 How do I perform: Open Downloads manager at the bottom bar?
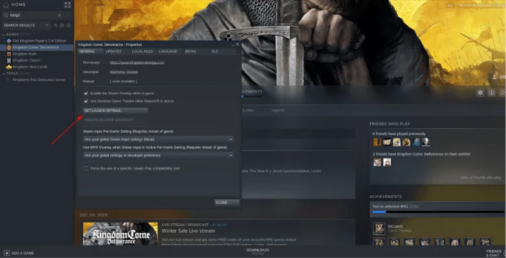coord(258,252)
